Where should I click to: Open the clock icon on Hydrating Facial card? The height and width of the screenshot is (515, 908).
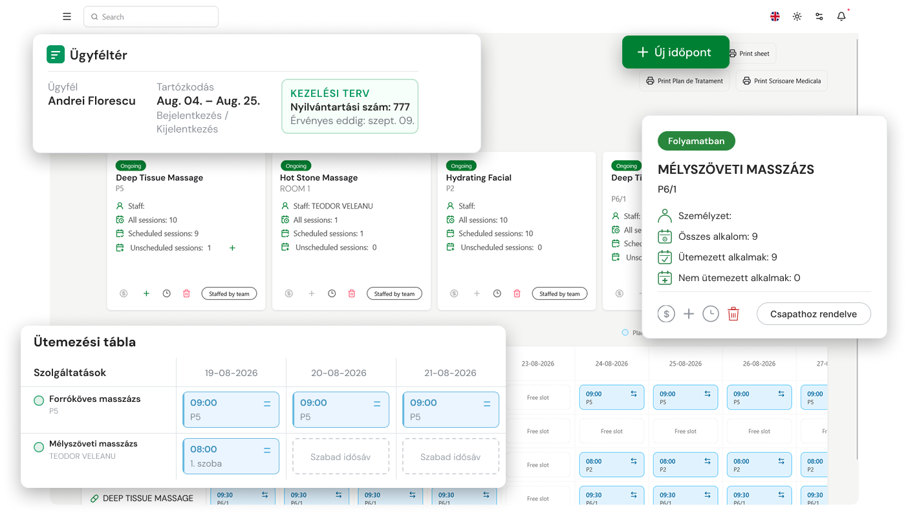click(x=497, y=293)
